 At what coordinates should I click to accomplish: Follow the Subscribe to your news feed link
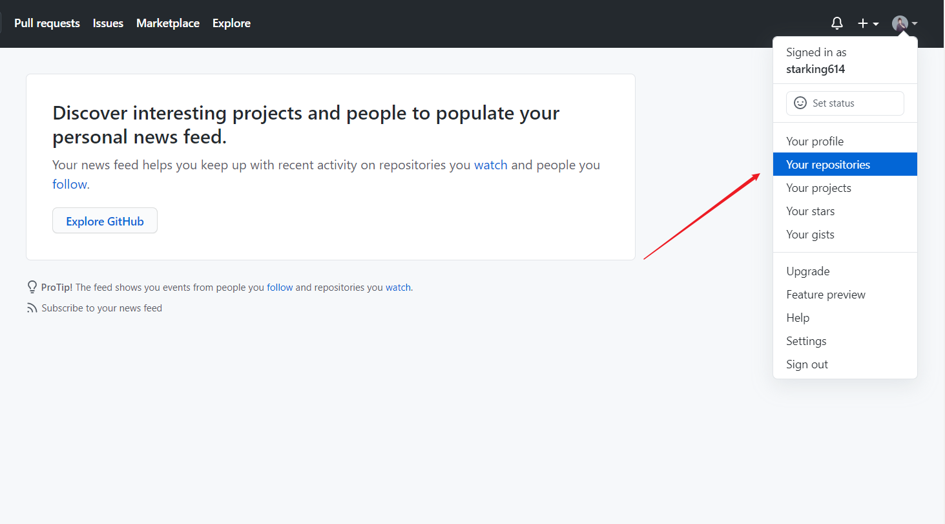(101, 308)
